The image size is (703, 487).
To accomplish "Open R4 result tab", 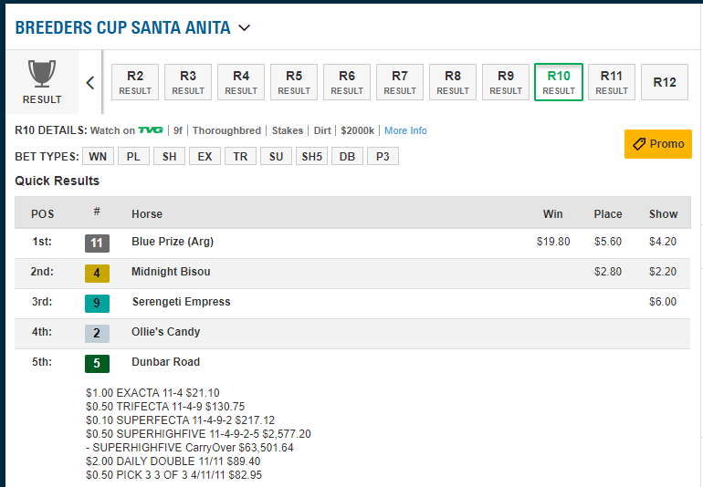I will 241,82.
